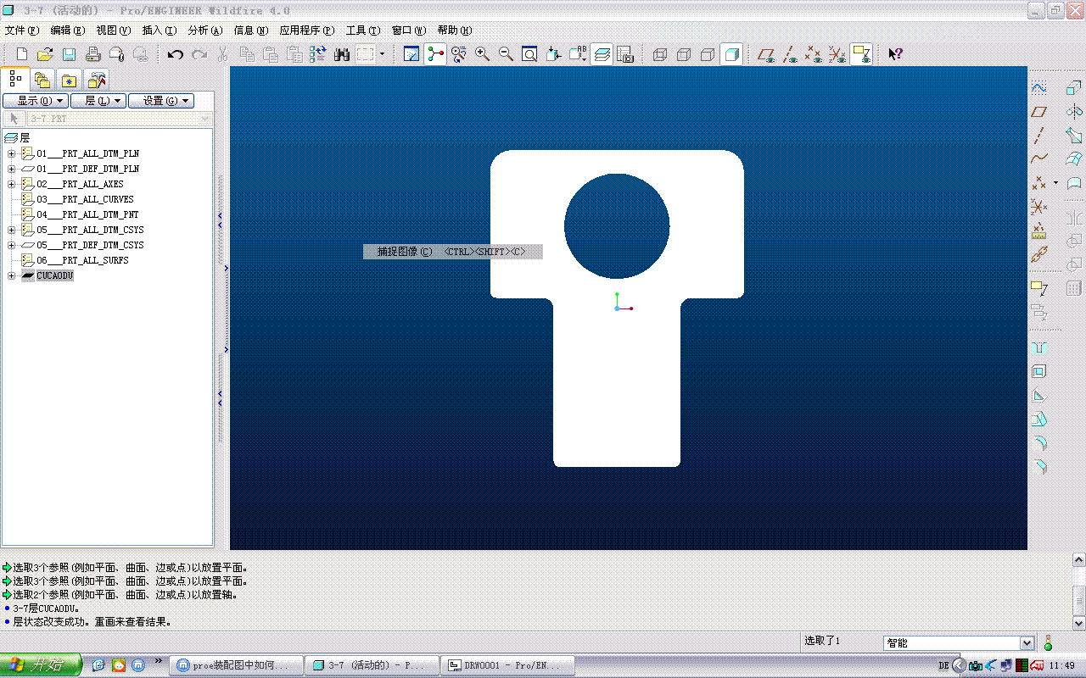Toggle the Layers display button
The height and width of the screenshot is (678, 1086).
[602, 54]
